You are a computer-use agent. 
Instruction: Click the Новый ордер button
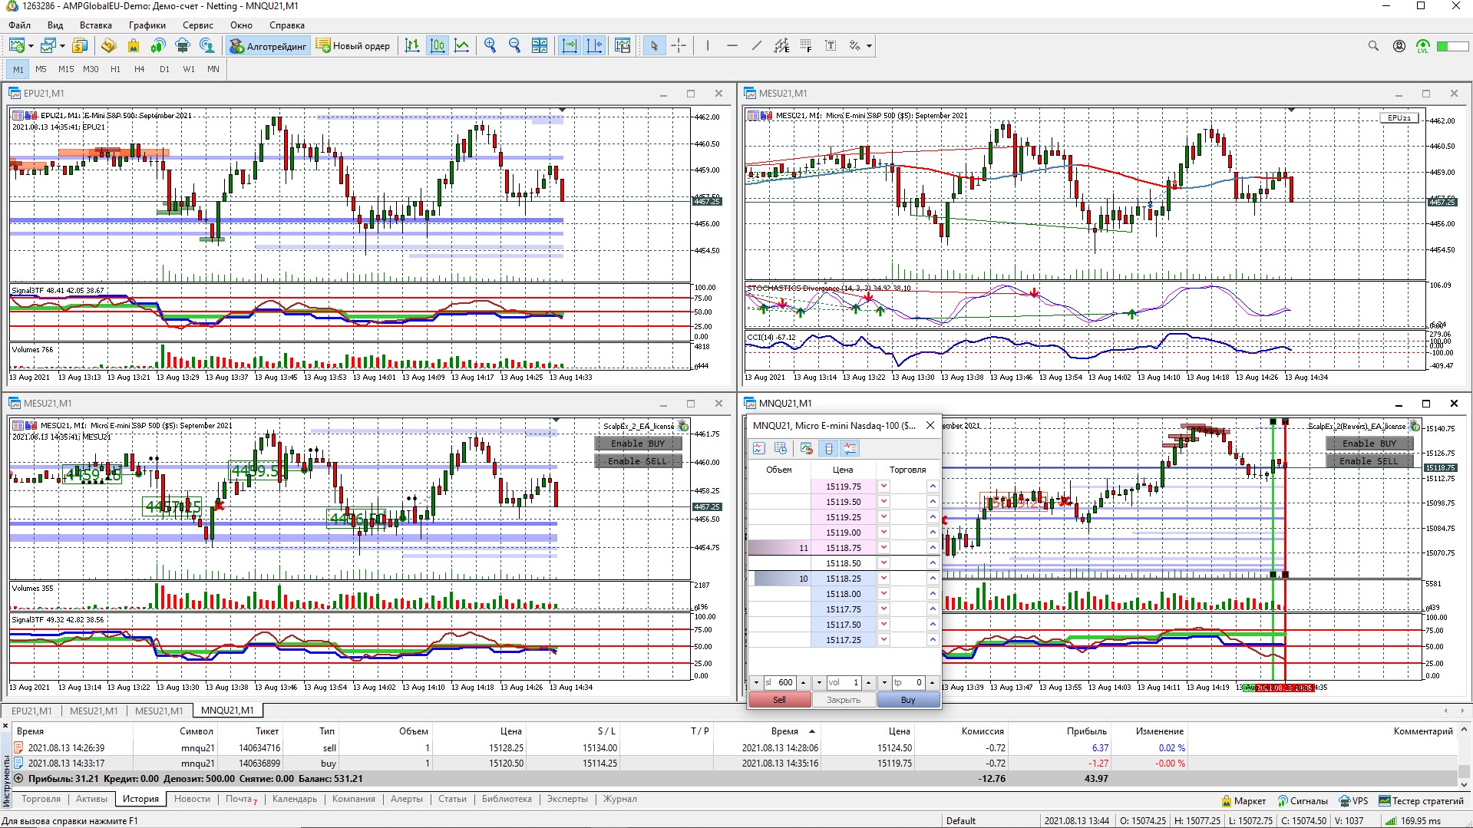[353, 46]
